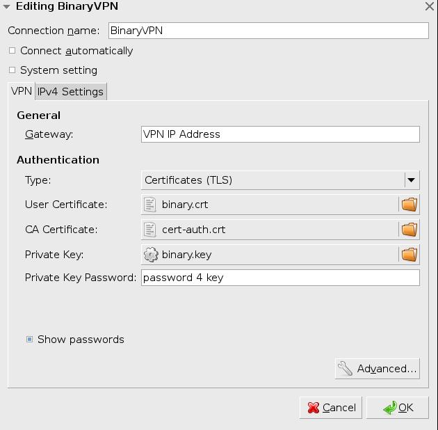This screenshot has height=430, width=438.
Task: Click the binary.key gear icon
Action: pos(150,255)
